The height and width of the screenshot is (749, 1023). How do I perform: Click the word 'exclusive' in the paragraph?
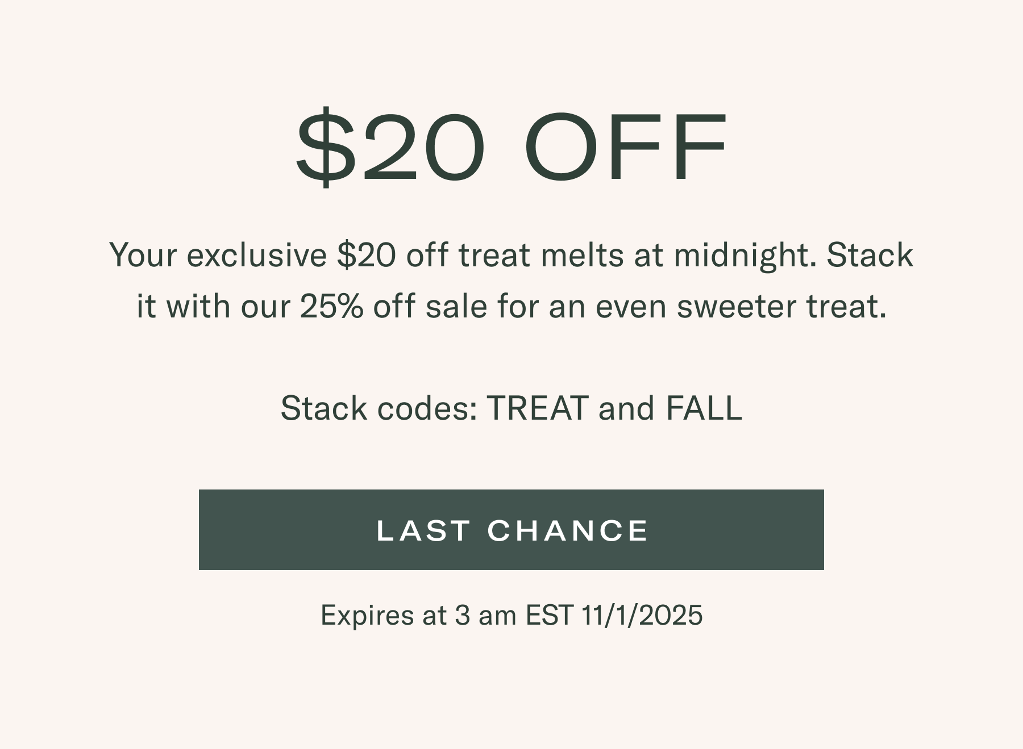click(256, 255)
